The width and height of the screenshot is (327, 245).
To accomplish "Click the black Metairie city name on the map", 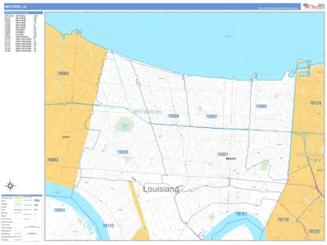I will coord(231,159).
